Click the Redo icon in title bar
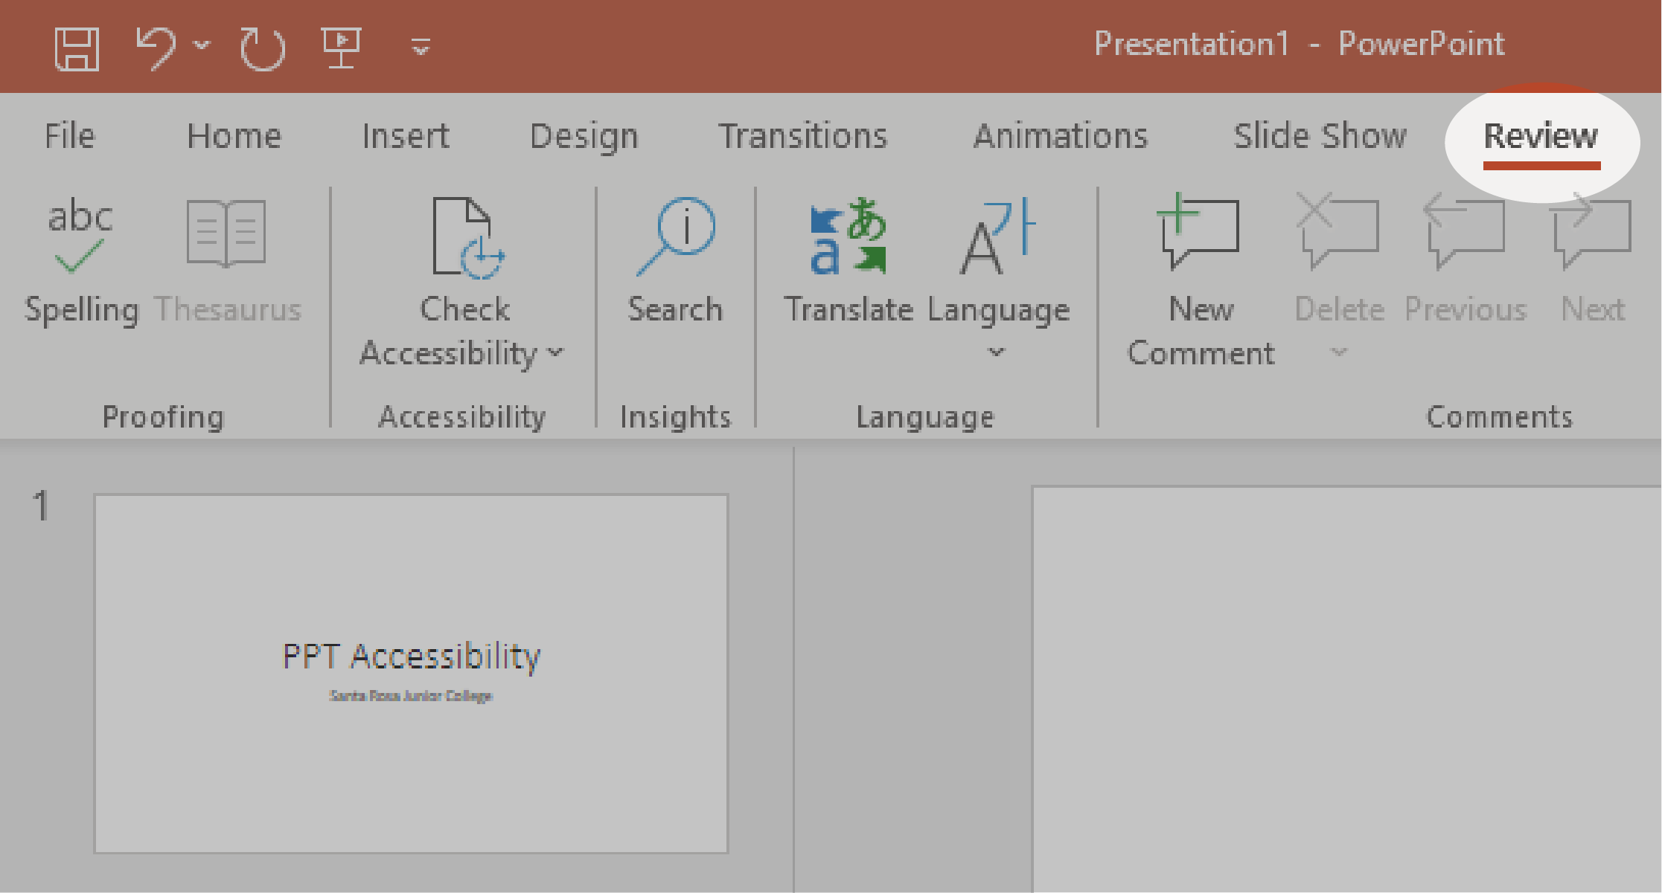The height and width of the screenshot is (893, 1662). point(263,49)
